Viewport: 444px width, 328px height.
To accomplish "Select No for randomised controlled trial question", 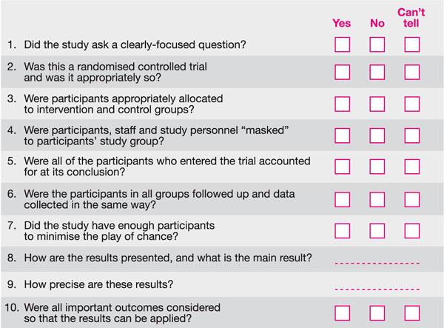I will [377, 73].
